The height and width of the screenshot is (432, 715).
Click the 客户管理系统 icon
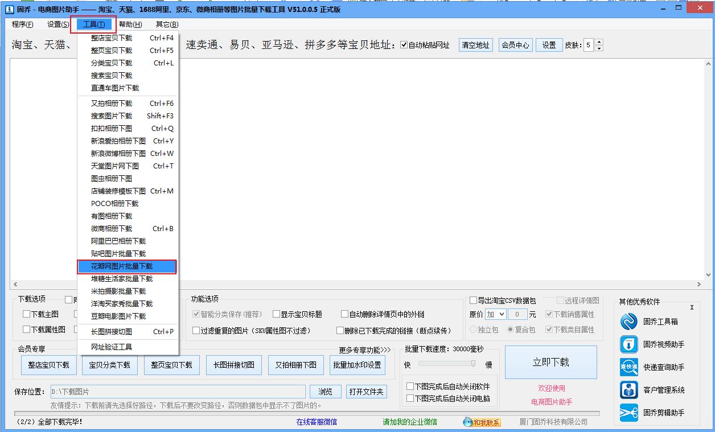point(628,390)
